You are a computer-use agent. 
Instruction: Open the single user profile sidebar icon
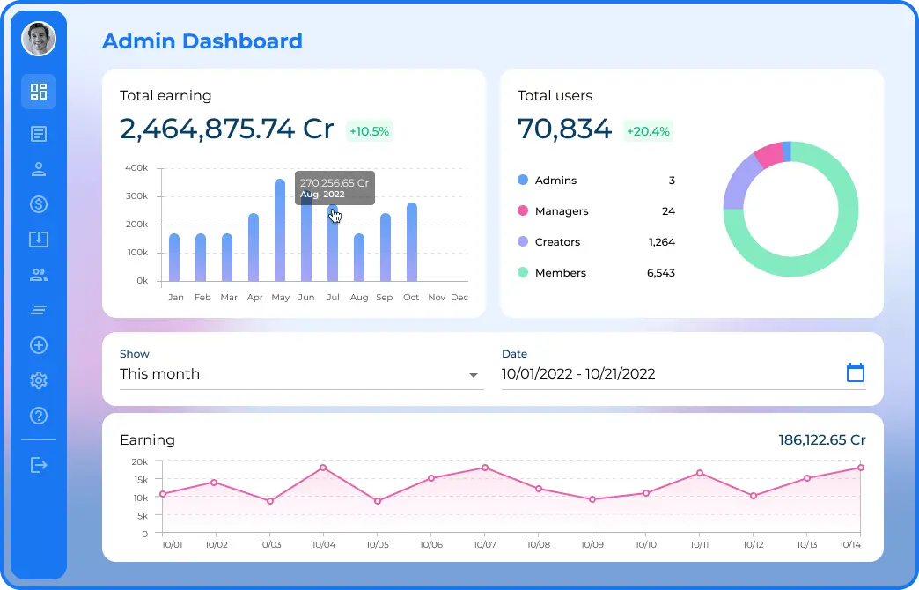[39, 169]
